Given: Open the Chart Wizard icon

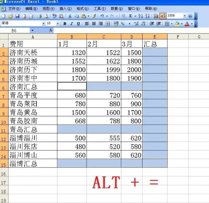Looking at the screenshot, I should 156,16.
